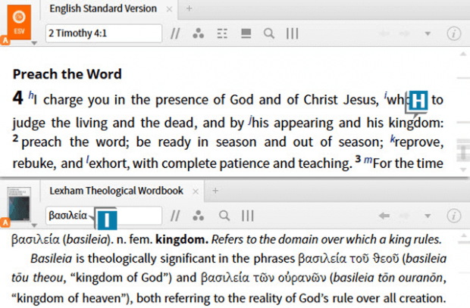Viewport: 470px width, 308px height.
Task: Add new tab beside English Standard Version
Action: tap(189, 8)
